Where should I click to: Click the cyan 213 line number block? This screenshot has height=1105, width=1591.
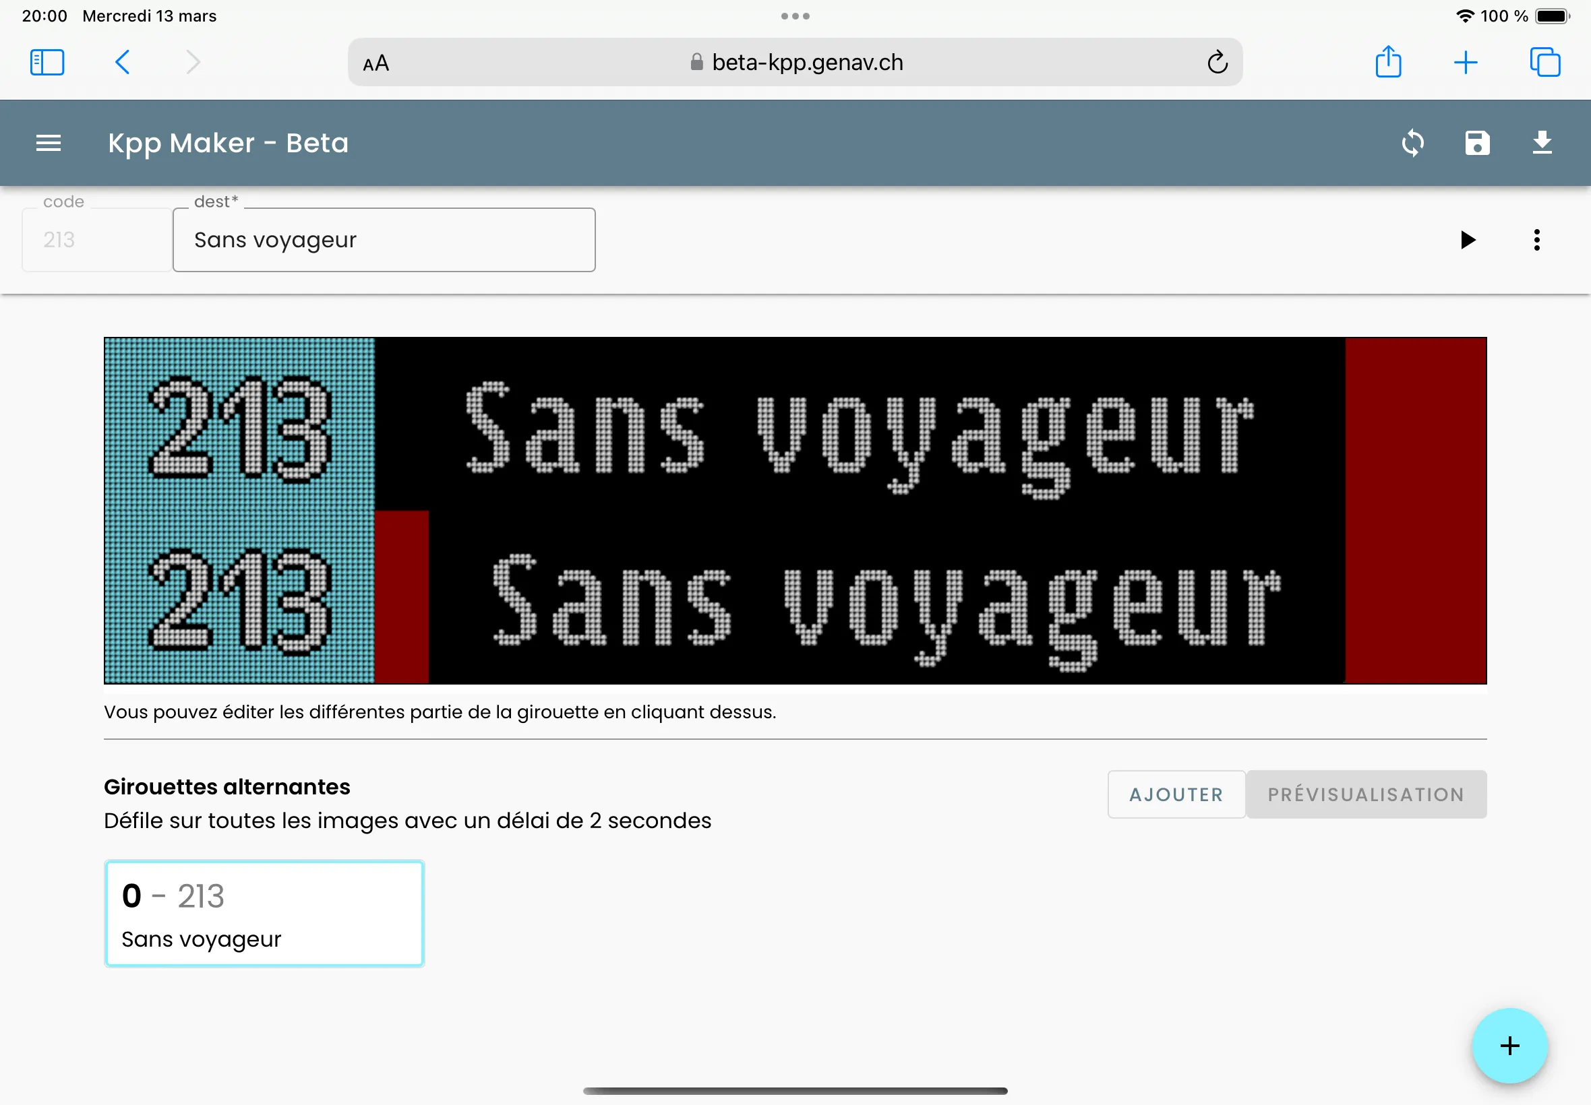pyautogui.click(x=239, y=510)
